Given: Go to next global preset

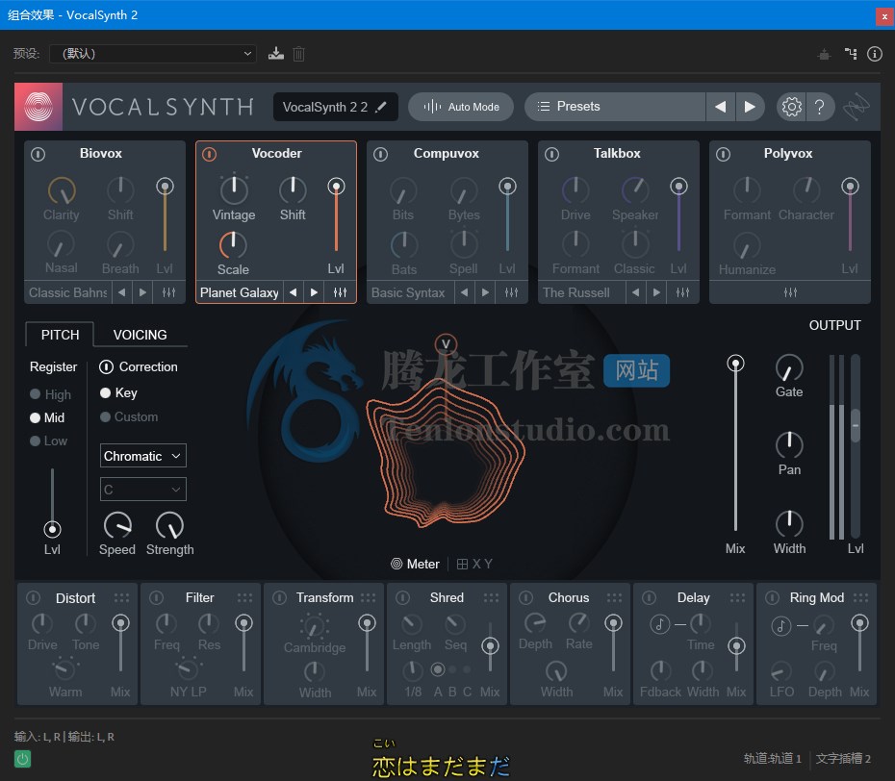Looking at the screenshot, I should click(x=750, y=107).
